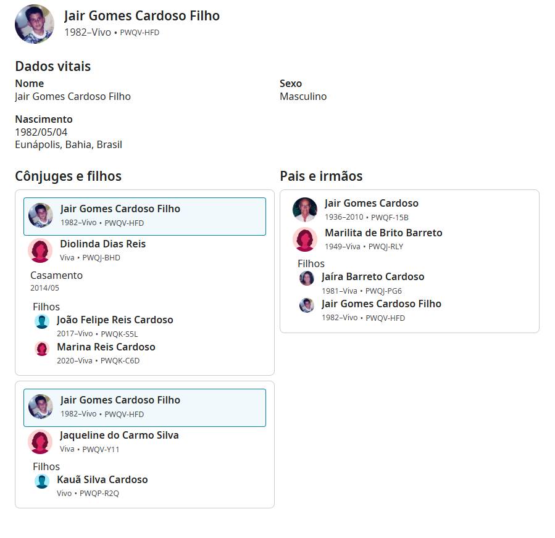This screenshot has width=555, height=538.
Task: Click Jaqueline do Carmo Silva avatar icon
Action: [x=40, y=442]
